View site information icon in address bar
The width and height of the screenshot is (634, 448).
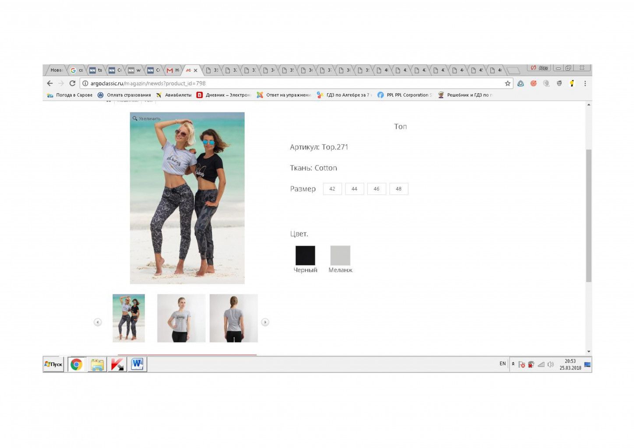tap(85, 83)
